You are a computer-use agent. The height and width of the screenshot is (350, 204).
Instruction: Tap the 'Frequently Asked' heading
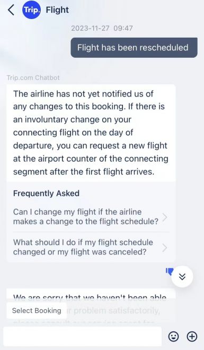coord(46,194)
